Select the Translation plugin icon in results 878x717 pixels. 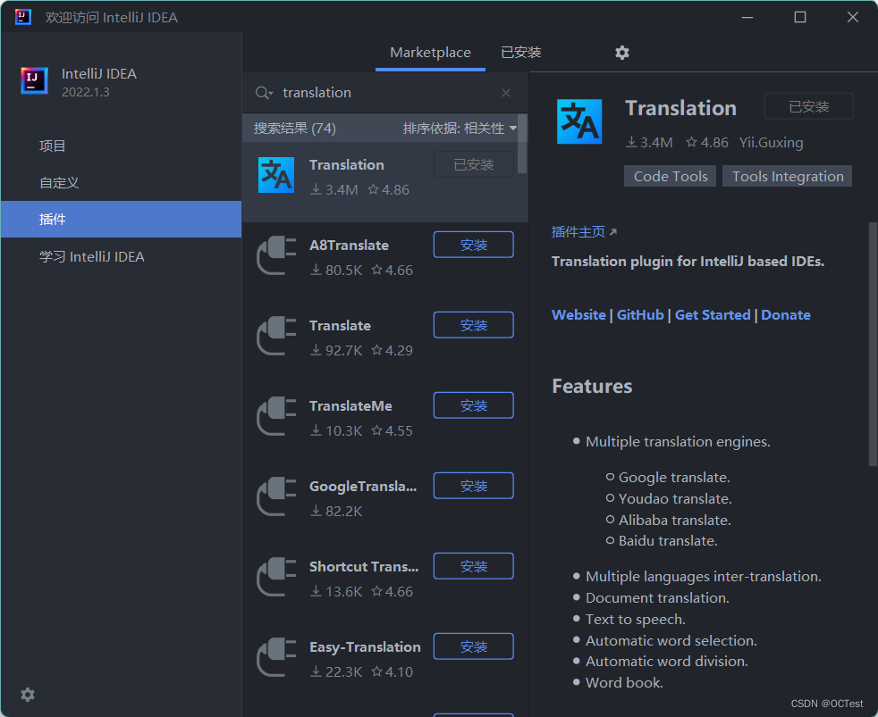276,175
